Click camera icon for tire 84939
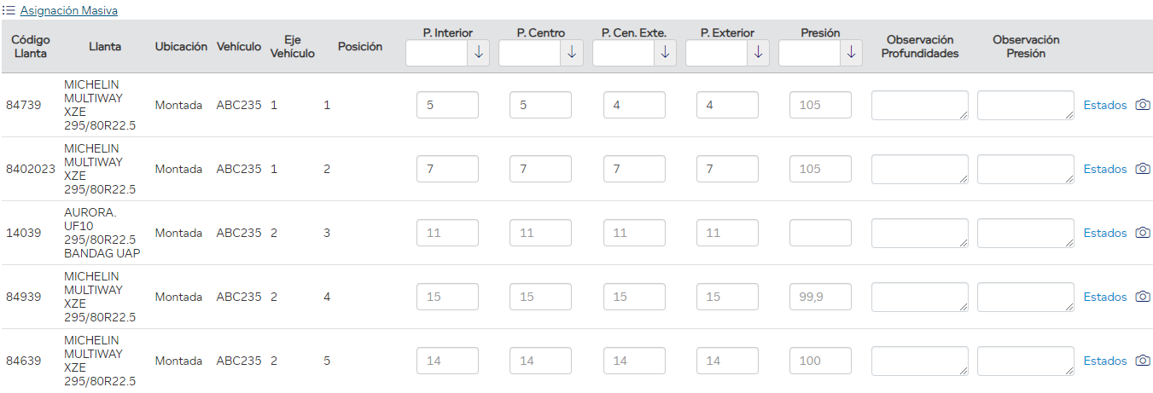Image resolution: width=1153 pixels, height=393 pixels. point(1143,297)
